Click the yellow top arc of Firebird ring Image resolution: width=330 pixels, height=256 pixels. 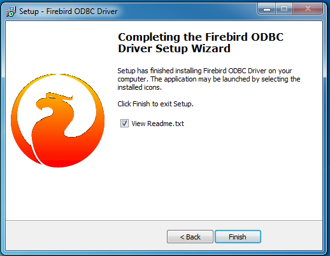[58, 78]
